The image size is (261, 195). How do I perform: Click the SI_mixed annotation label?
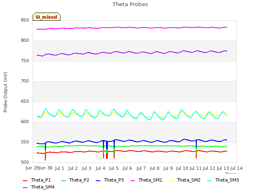tap(46, 17)
